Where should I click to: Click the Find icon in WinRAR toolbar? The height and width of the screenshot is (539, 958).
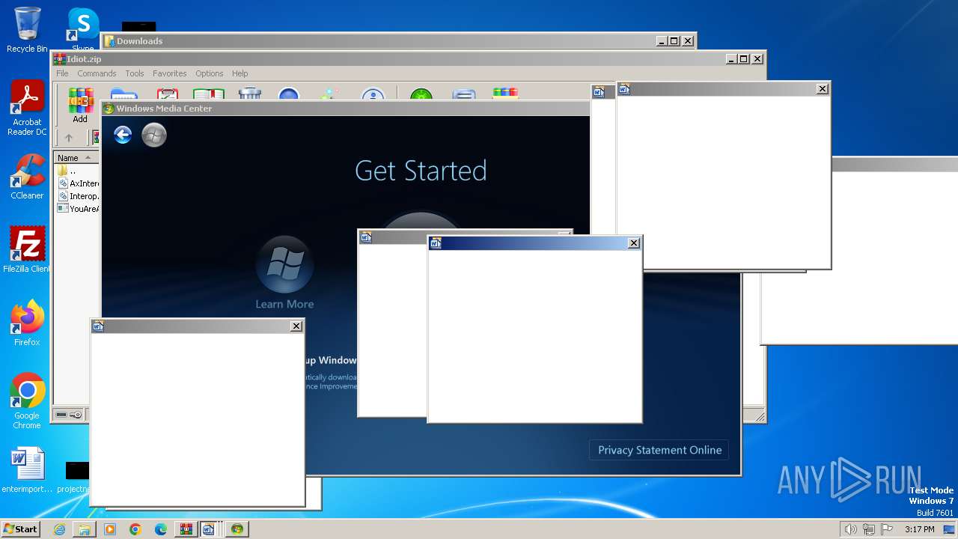pos(289,94)
